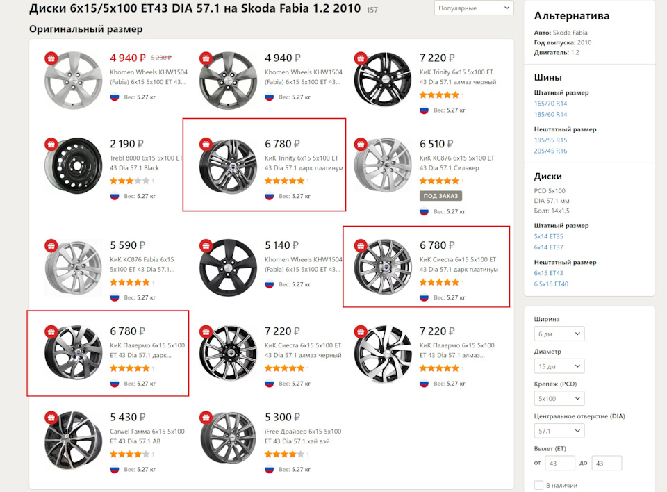Expand the DIA «57.1» dropdown

559,431
